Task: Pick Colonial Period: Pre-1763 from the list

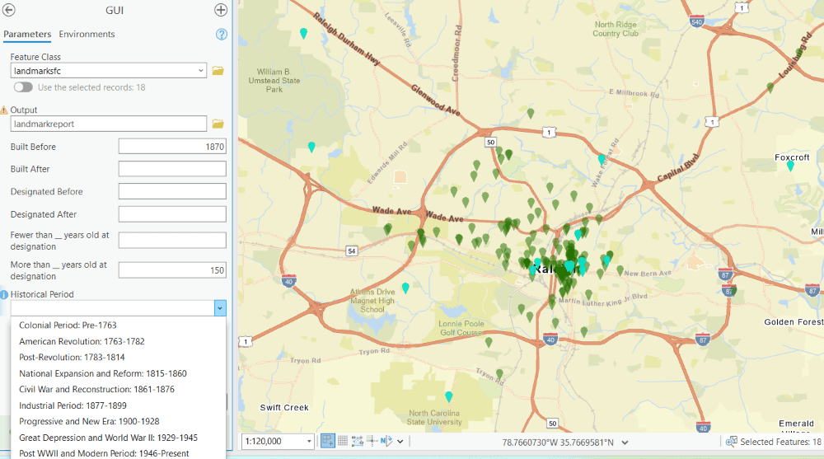Action: coord(68,326)
